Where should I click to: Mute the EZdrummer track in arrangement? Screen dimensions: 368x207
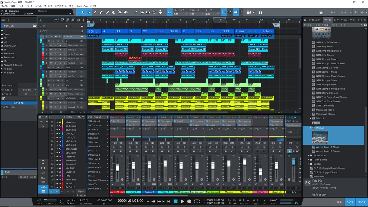pos(51,45)
